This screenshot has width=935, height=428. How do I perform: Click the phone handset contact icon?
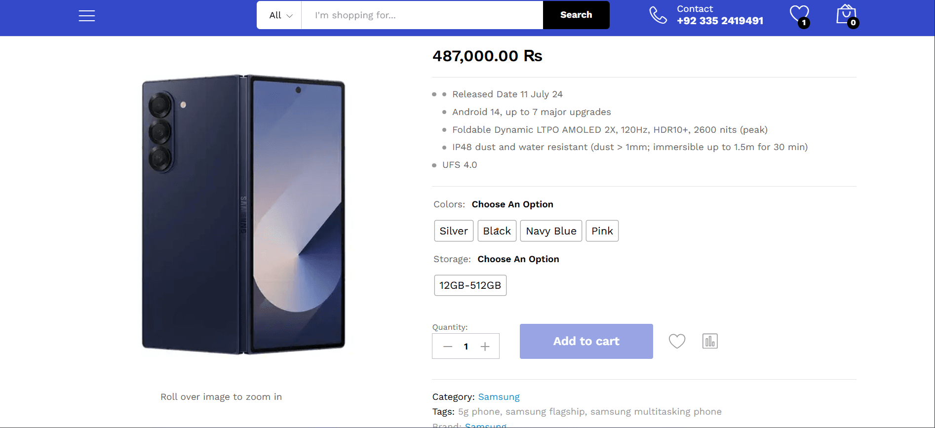[658, 15]
